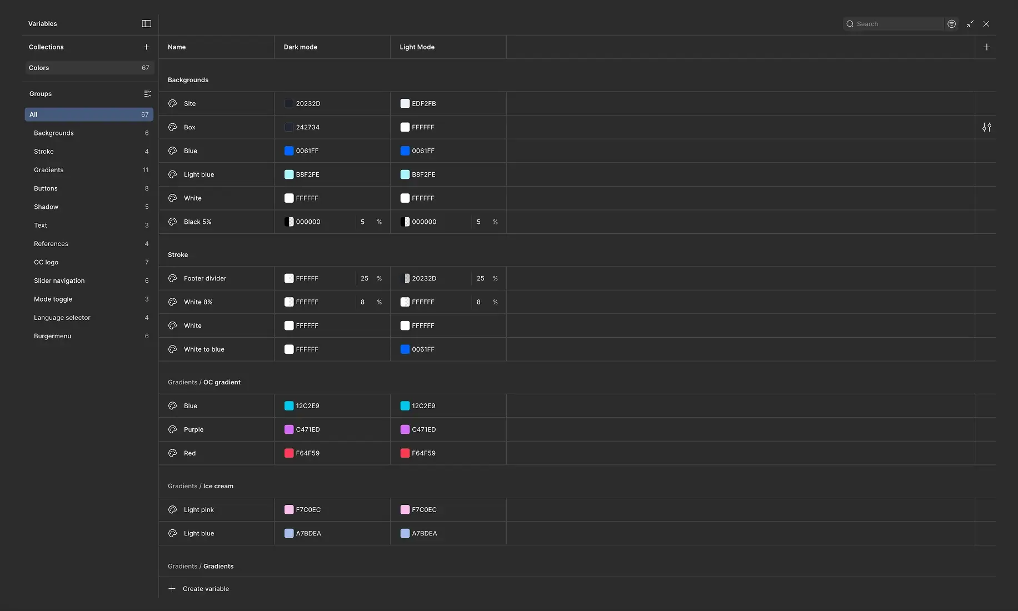The image size is (1018, 611).
Task: Open the Text group
Action: click(89, 225)
